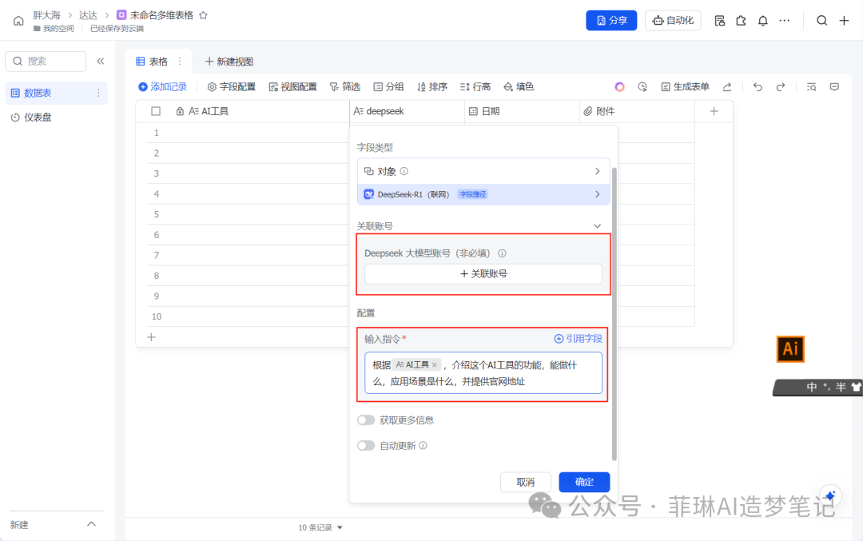Click the blue 分享 button
This screenshot has width=863, height=541.
(x=611, y=20)
